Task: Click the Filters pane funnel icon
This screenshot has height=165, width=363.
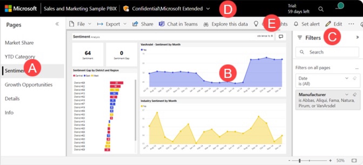Action: [x=300, y=38]
